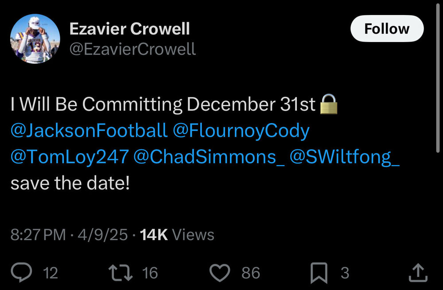443x290 pixels.
Task: Open the @JacksonFootball mention
Action: [89, 131]
